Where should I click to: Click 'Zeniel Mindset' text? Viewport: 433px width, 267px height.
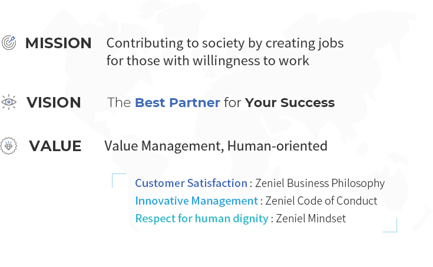(x=310, y=219)
